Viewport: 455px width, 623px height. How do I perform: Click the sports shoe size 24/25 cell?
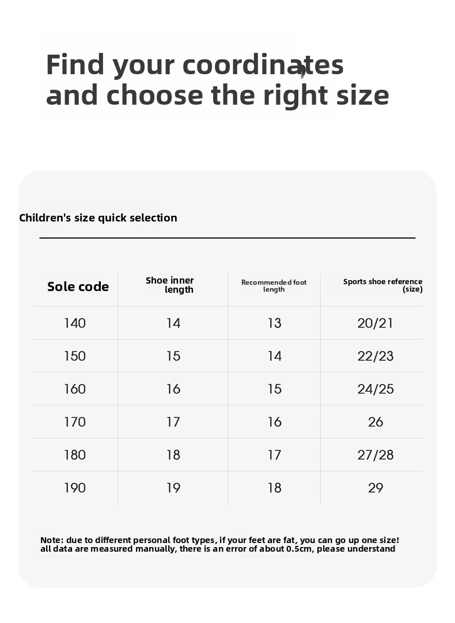(x=375, y=389)
